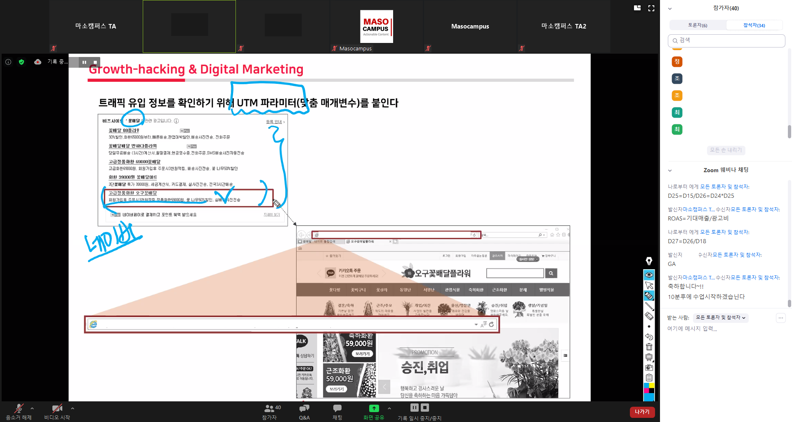Click the 화면 공유 share screen button
Image resolution: width=792 pixels, height=422 pixels.
click(x=374, y=412)
